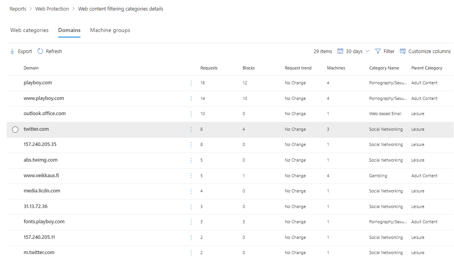Viewport: 454px width, 258px height.
Task: Open the Filter panel icon
Action: coord(378,51)
